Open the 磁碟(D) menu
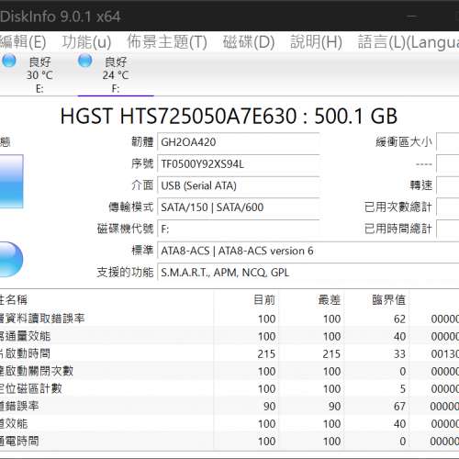The width and height of the screenshot is (459, 459). [249, 42]
